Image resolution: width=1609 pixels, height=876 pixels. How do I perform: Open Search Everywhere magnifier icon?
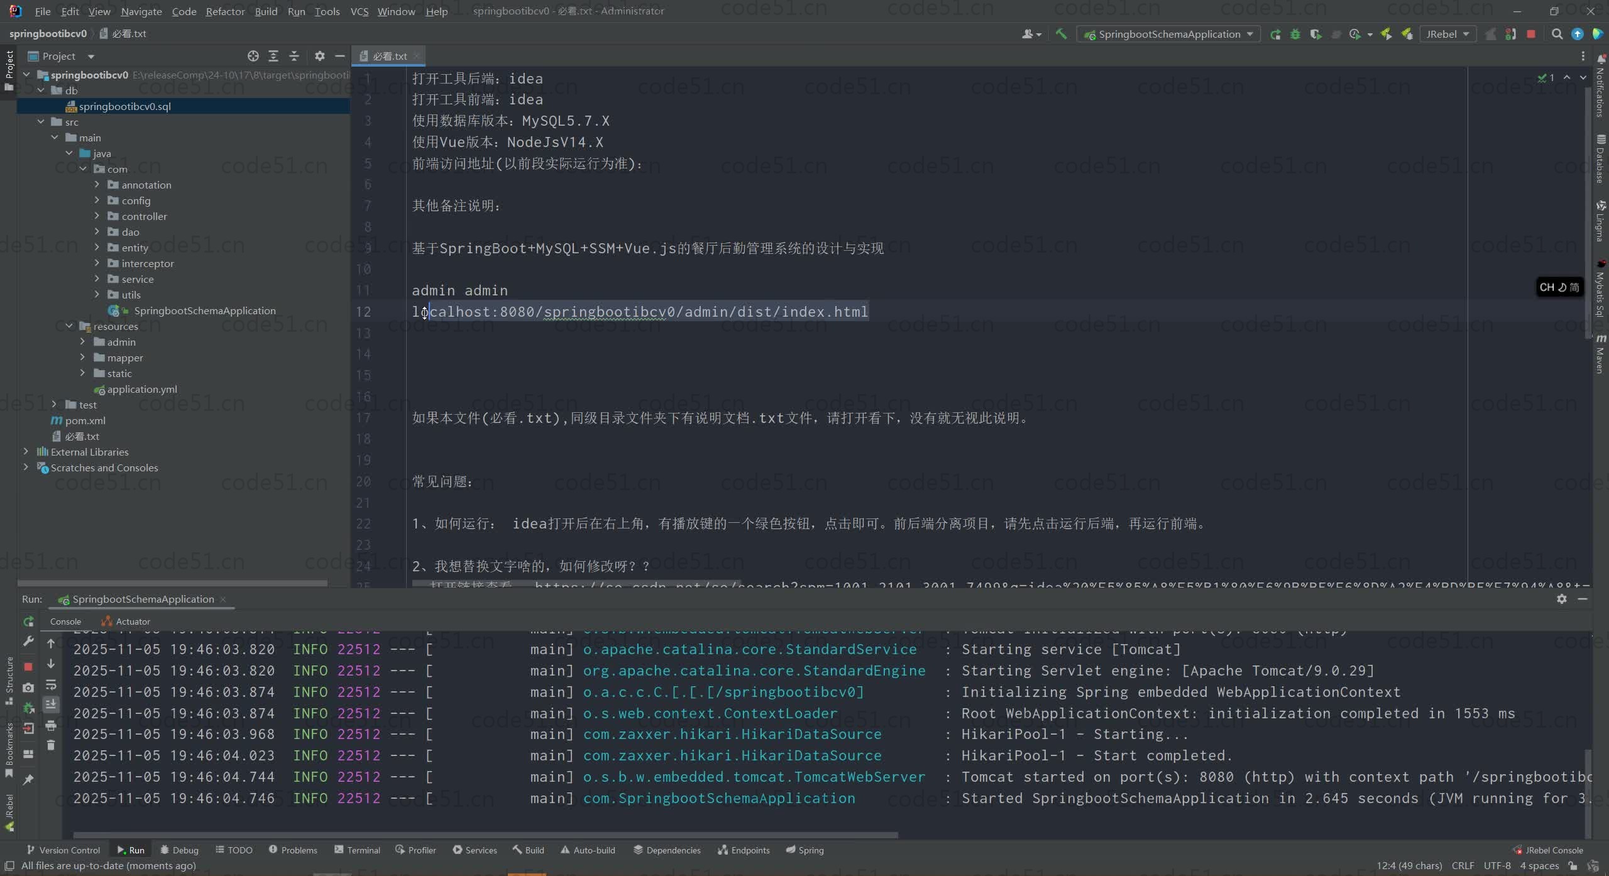coord(1556,34)
